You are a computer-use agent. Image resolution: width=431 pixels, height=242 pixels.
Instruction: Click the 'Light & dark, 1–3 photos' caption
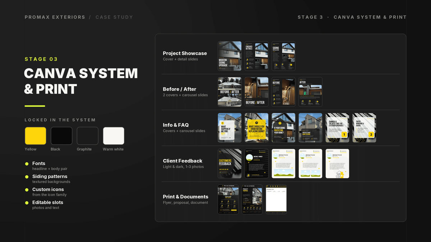coord(183,167)
